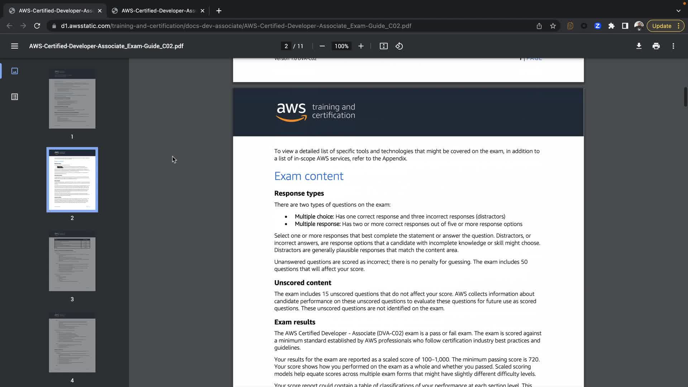Viewport: 688px width, 387px height.
Task: Toggle the PDF sidebar menu
Action: pyautogui.click(x=14, y=46)
